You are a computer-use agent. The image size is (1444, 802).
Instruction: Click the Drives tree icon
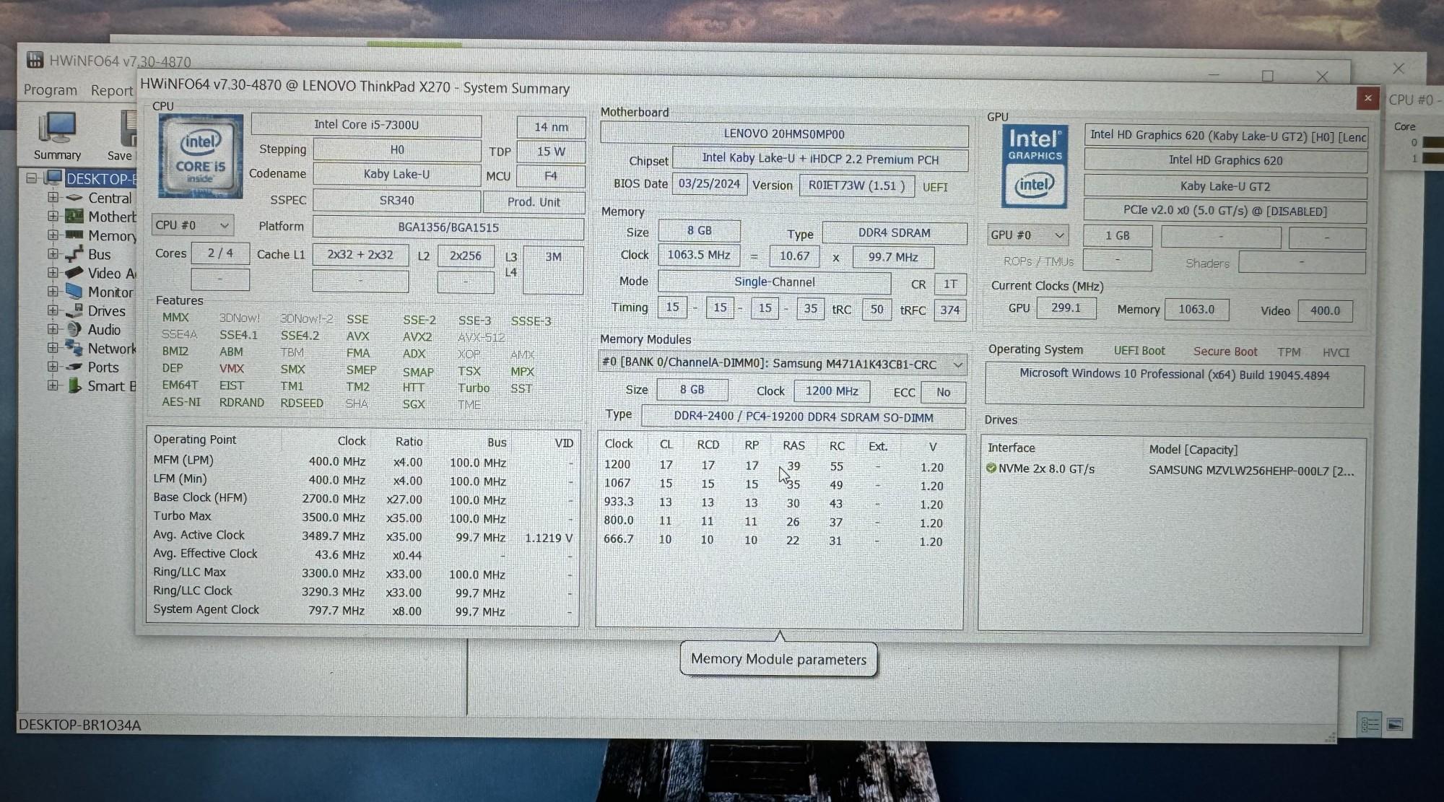(x=74, y=310)
